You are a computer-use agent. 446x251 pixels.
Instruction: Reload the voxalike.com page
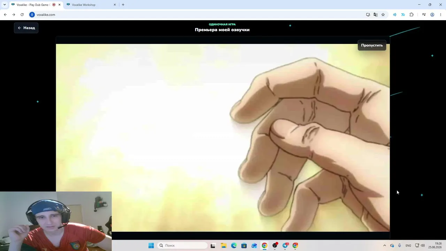[22, 15]
